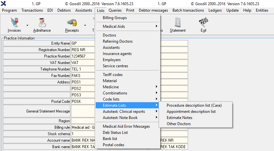Select Estimate Notes from submenu
The image size is (274, 151).
point(179,118)
